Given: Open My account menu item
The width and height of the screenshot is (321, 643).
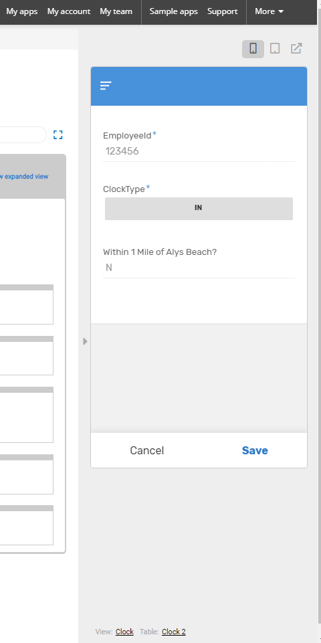Looking at the screenshot, I should tap(69, 11).
